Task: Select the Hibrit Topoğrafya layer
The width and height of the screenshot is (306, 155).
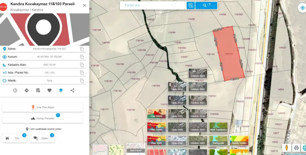Action: coord(218,127)
